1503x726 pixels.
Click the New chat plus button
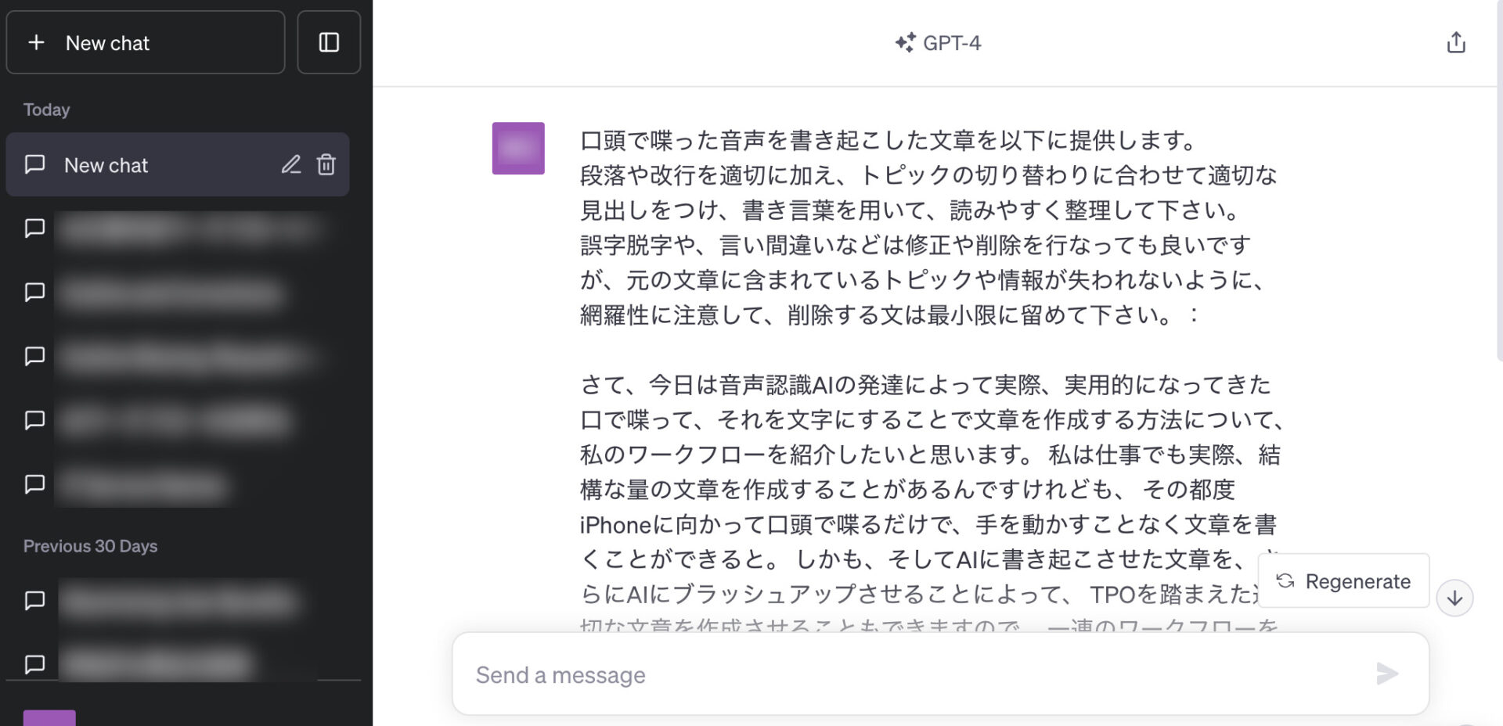[x=145, y=43]
